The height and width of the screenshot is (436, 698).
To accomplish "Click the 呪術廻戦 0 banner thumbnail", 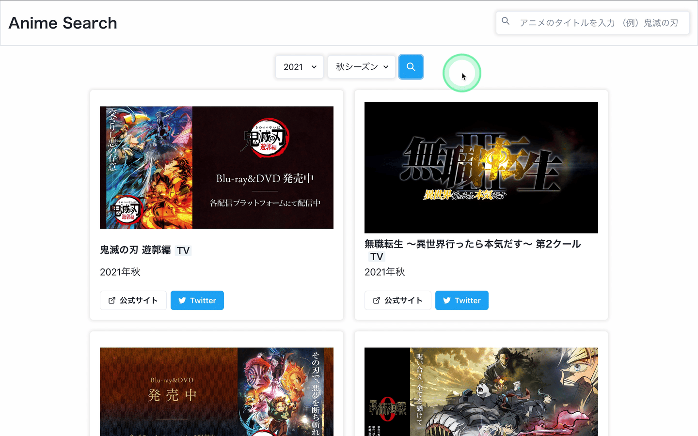I will click(481, 391).
